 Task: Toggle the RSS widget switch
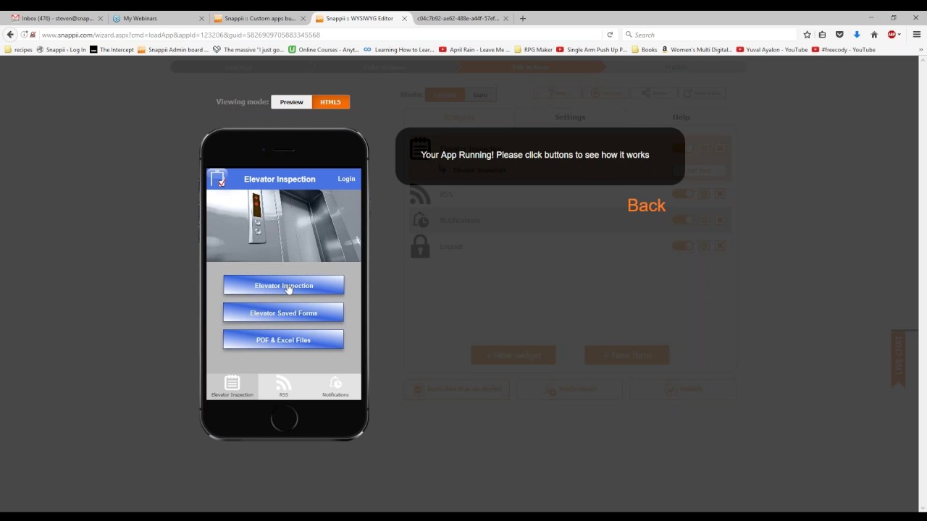[682, 194]
